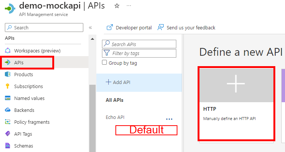Click the sidebar search magnifier icon
The width and height of the screenshot is (285, 152).
click(x=9, y=27)
